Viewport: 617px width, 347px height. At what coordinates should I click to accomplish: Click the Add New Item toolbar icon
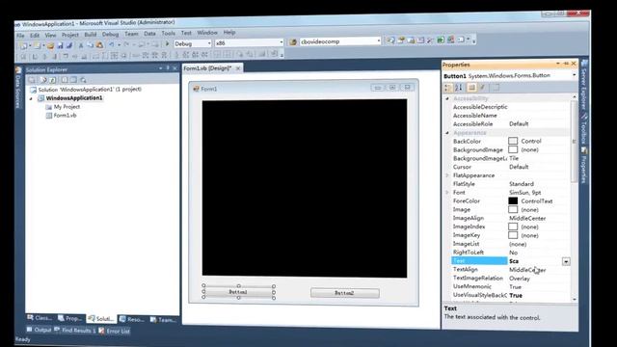coord(38,46)
